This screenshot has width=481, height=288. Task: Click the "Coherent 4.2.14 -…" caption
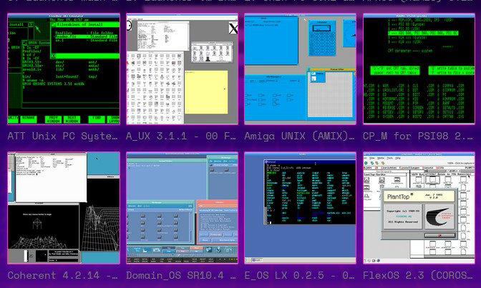pyautogui.click(x=62, y=275)
